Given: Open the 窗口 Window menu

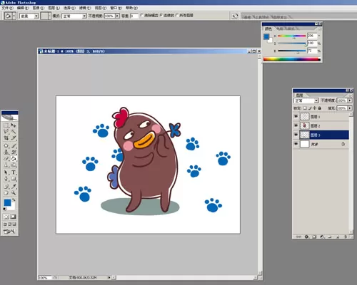Looking at the screenshot, I should click(116, 8).
